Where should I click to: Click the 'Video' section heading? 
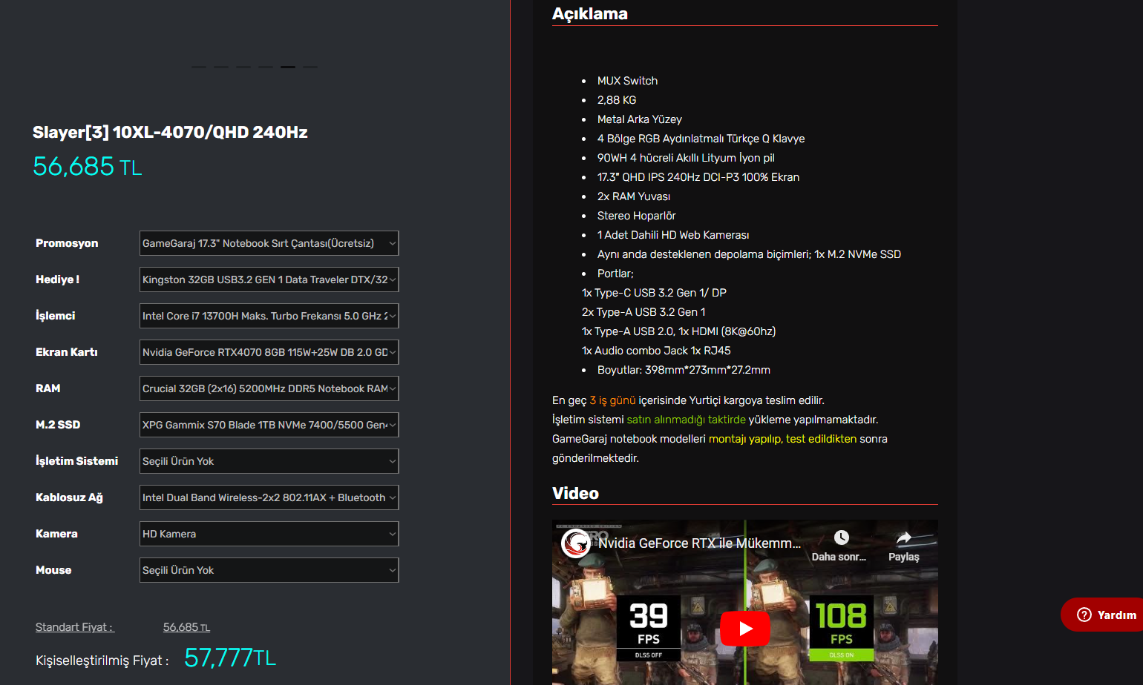tap(575, 493)
